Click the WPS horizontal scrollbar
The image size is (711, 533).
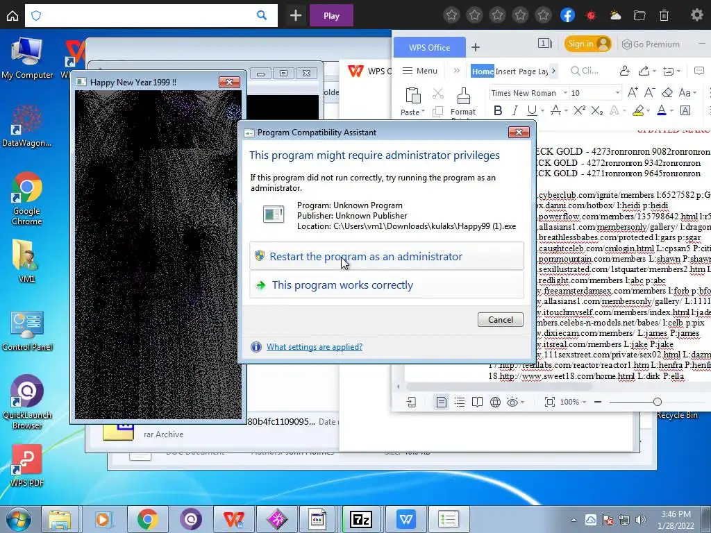click(x=499, y=387)
